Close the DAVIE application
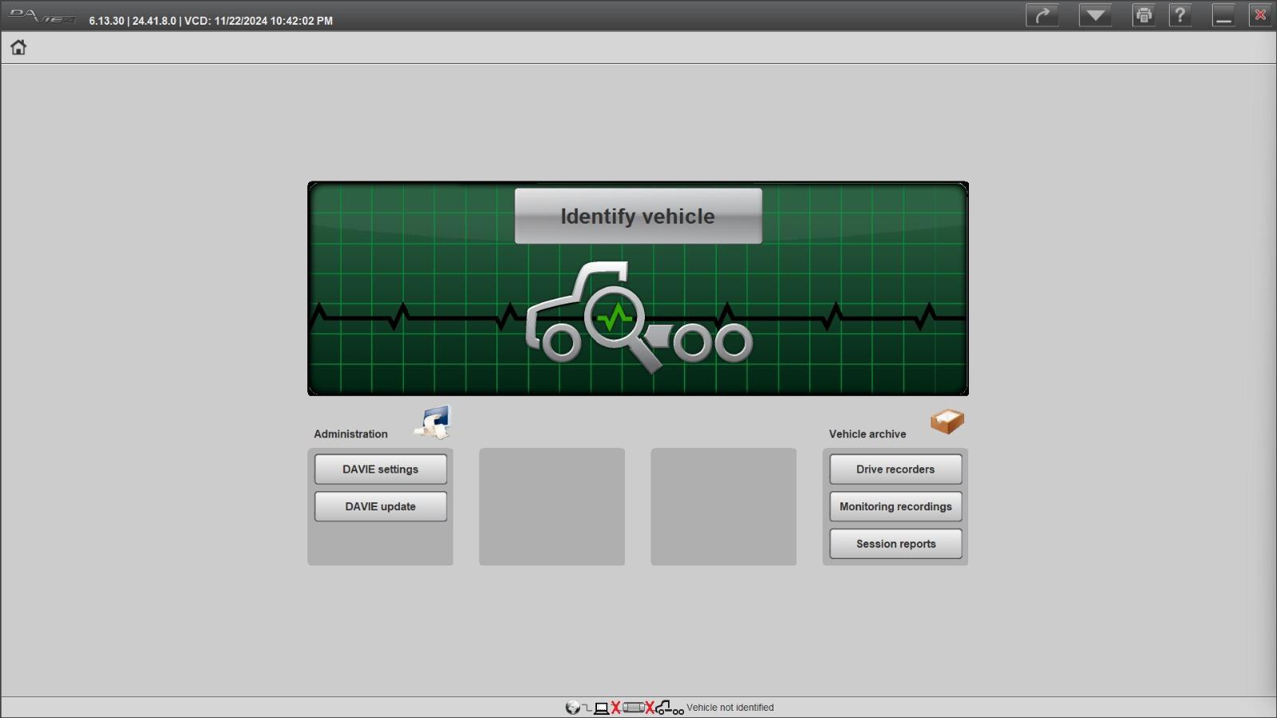Screen dimensions: 1277x718 coord(1260,15)
